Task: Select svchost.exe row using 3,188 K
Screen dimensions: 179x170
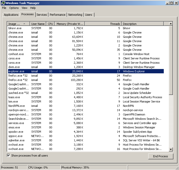Action: coord(86,145)
